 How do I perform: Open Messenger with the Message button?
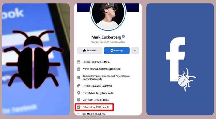(x=117, y=51)
